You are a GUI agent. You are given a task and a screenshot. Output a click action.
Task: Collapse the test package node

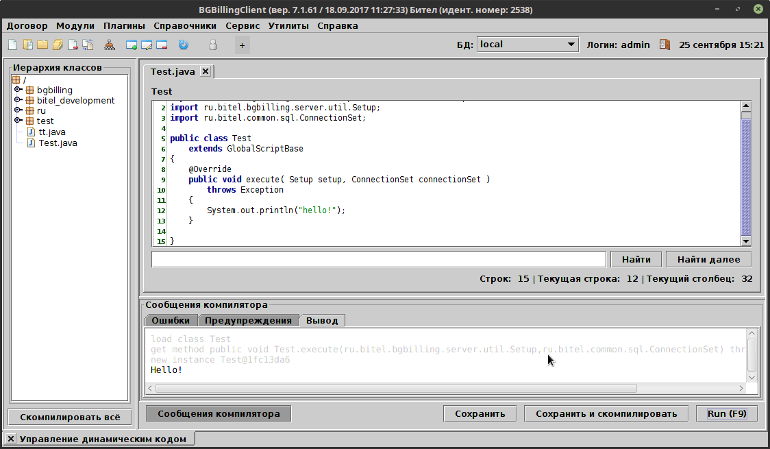[x=18, y=121]
